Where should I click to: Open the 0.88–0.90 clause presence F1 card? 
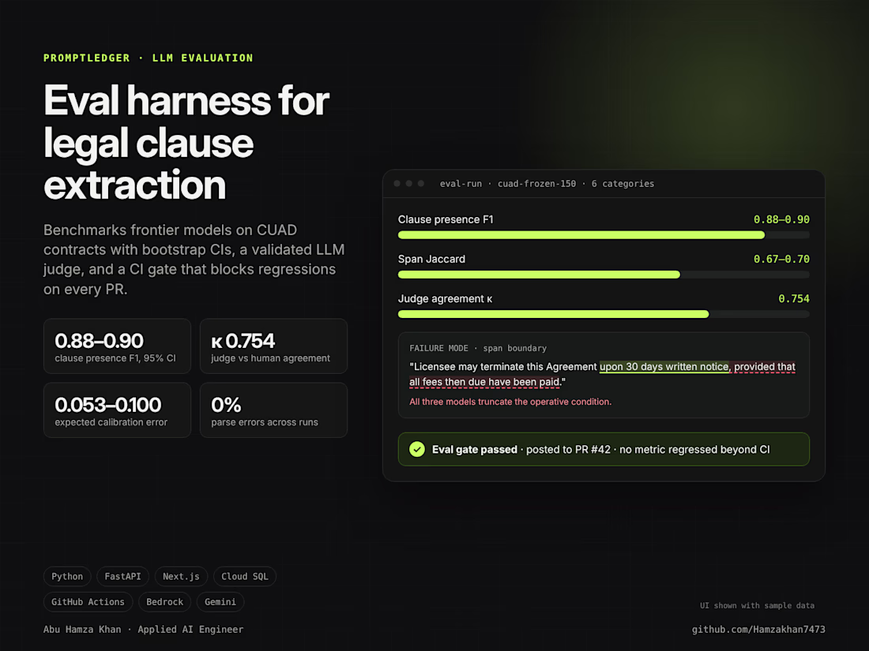(x=118, y=346)
